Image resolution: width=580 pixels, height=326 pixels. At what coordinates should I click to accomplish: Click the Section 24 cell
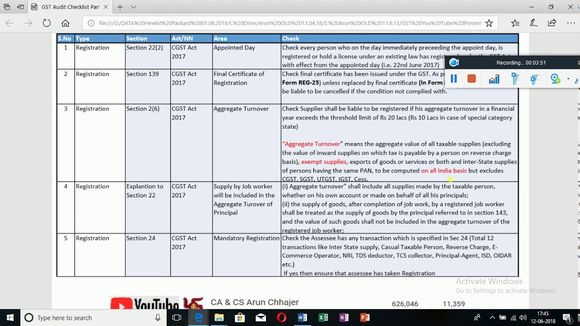148,255
